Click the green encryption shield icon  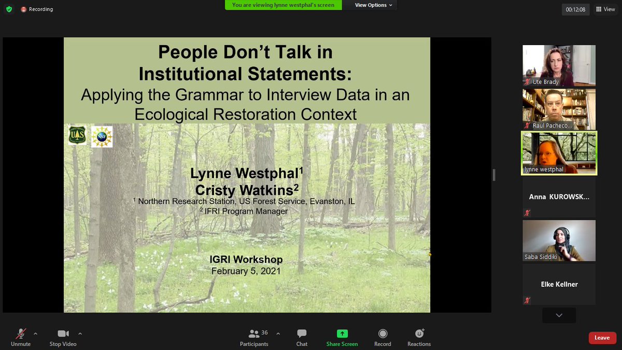tap(9, 9)
